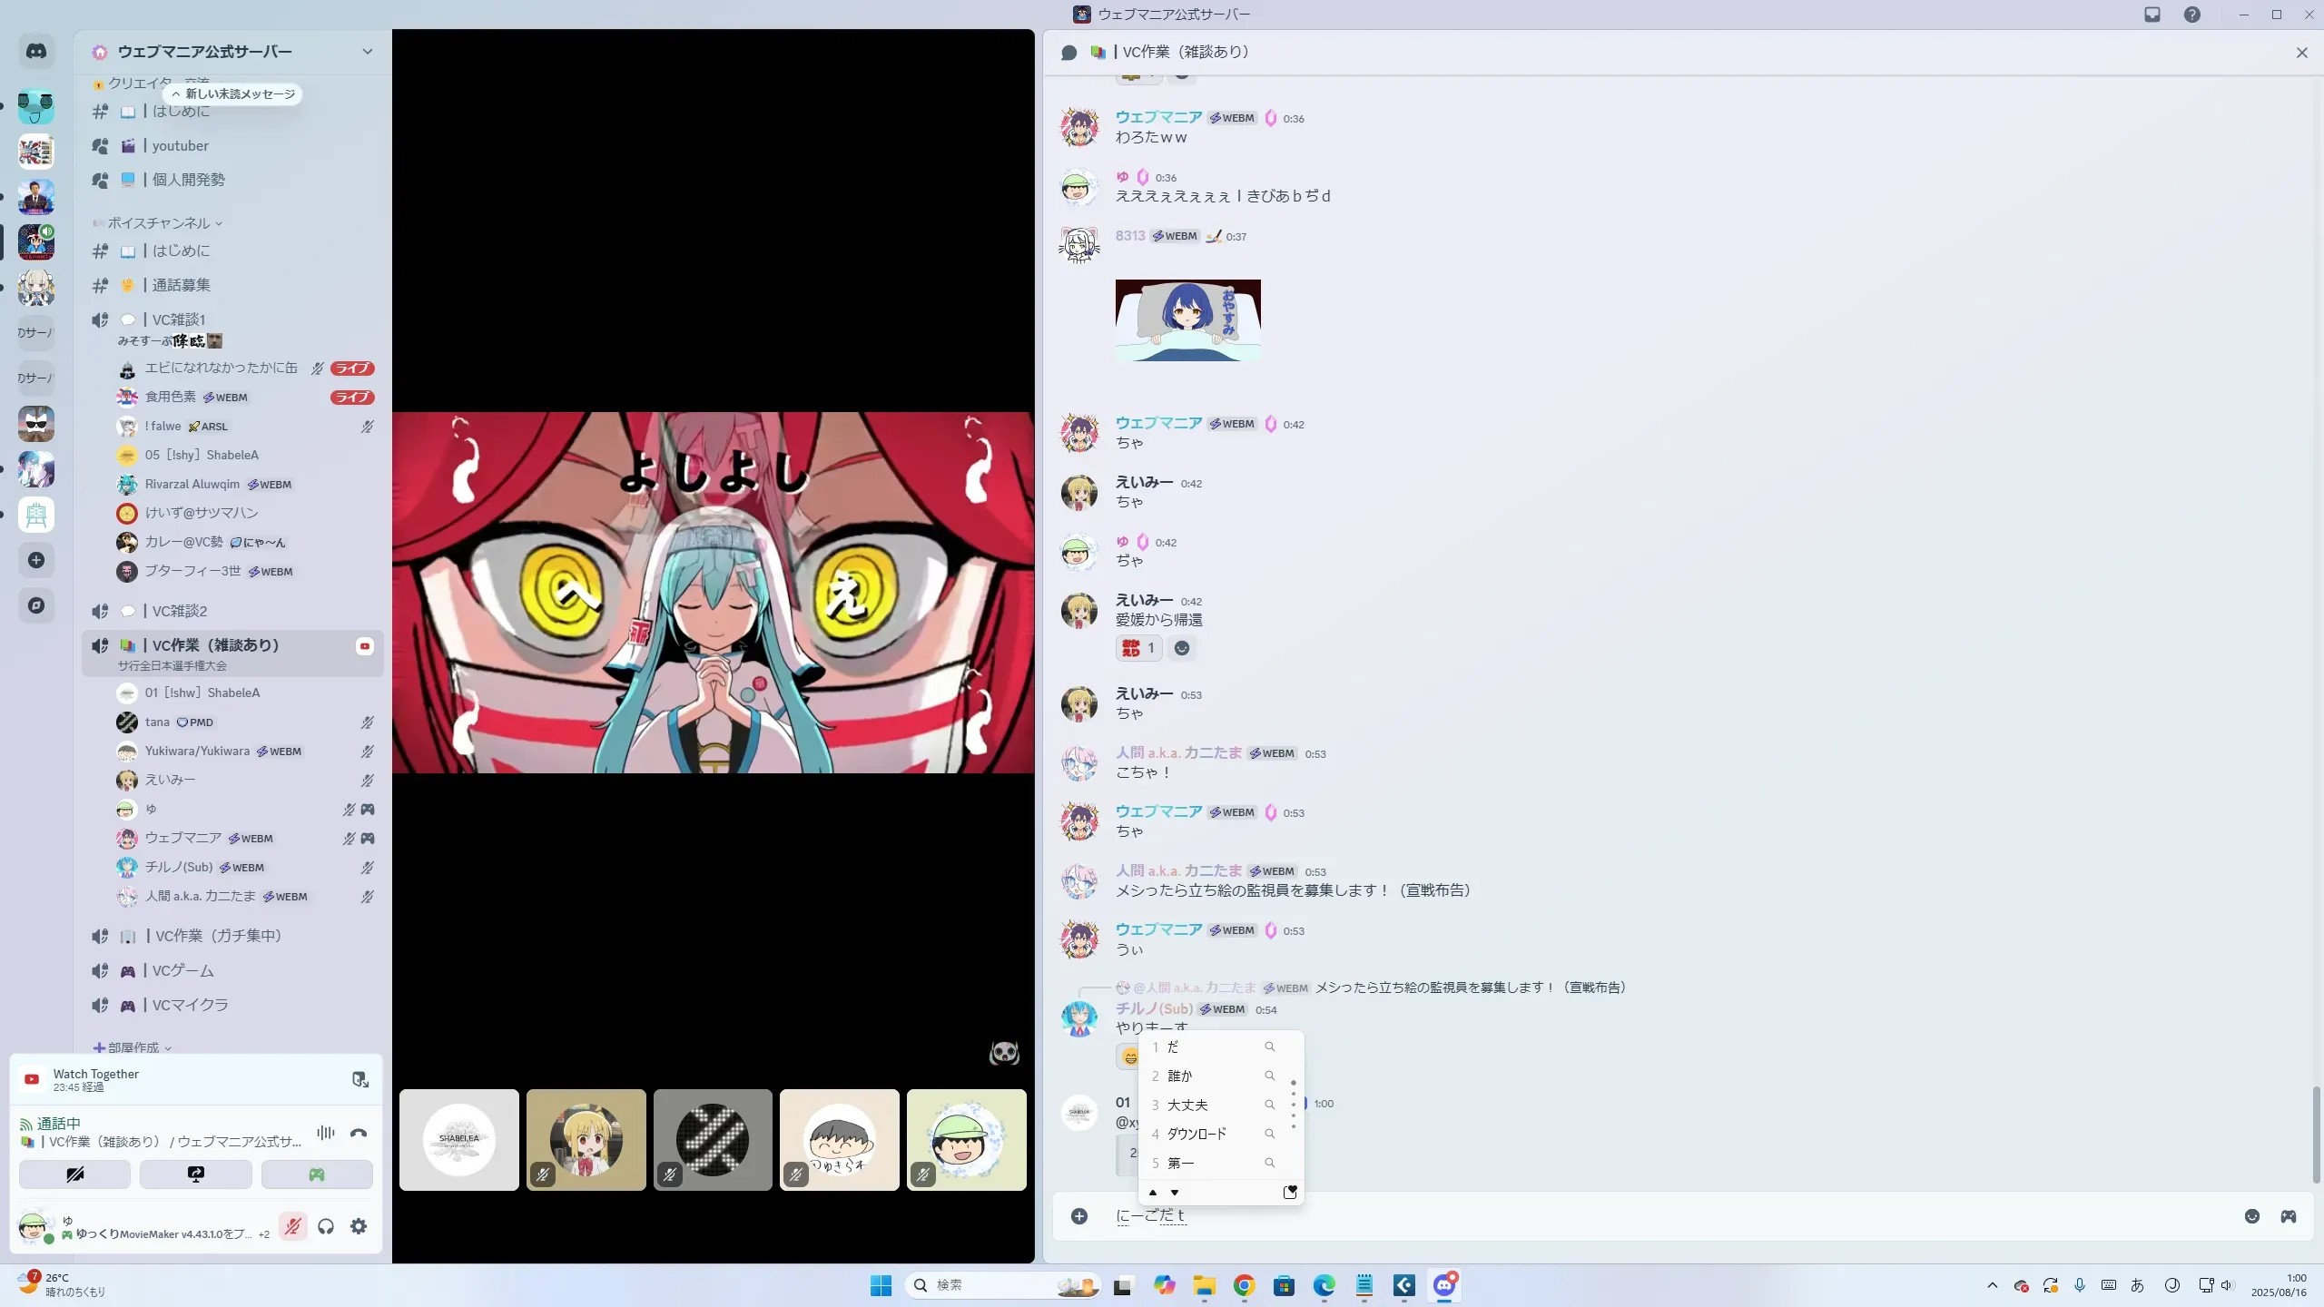Select IME candidate 大丈夫
The width and height of the screenshot is (2324, 1307).
(1187, 1105)
